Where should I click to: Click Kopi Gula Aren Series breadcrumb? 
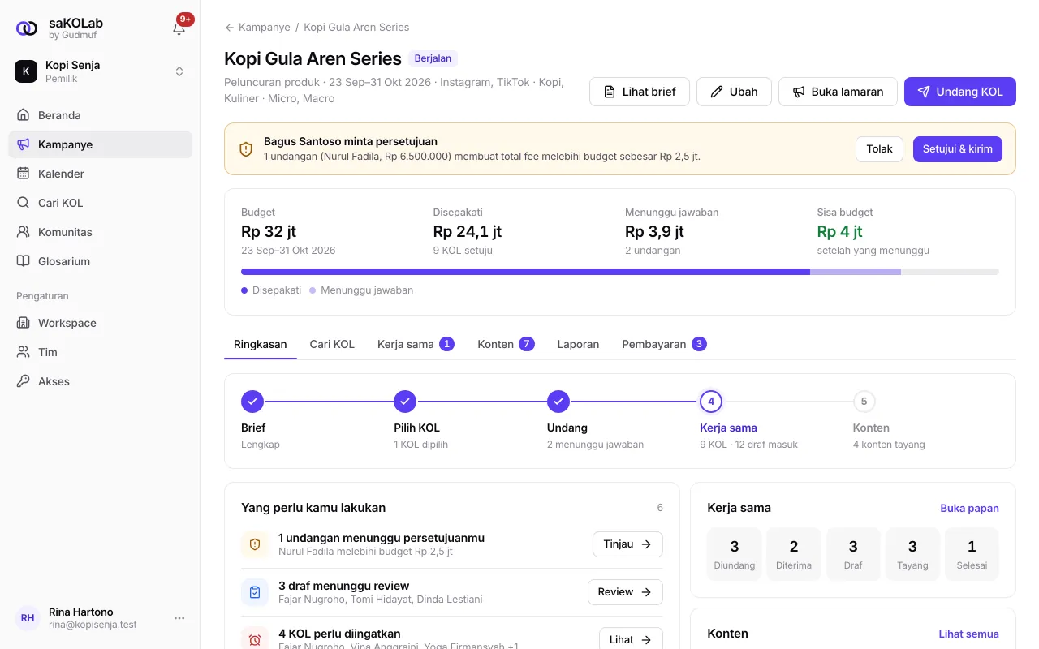[356, 27]
